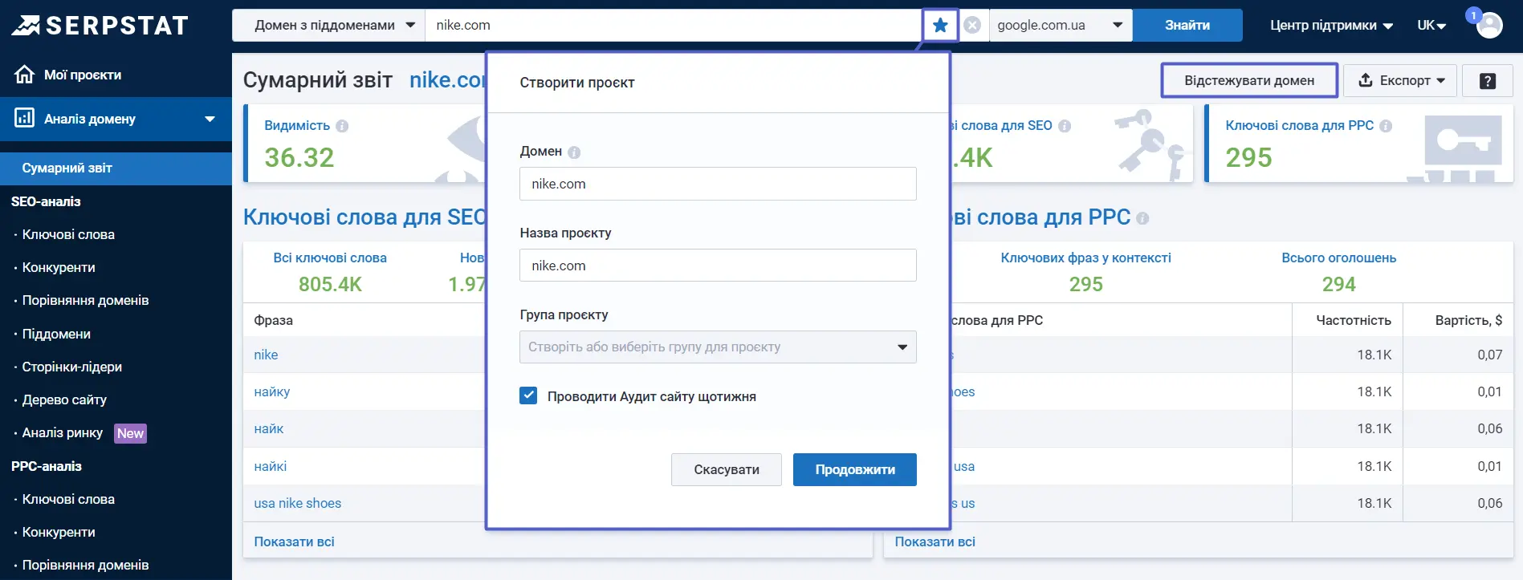The width and height of the screenshot is (1523, 580).
Task: Open the Домен з піддоменами dropdown
Action: [x=328, y=26]
